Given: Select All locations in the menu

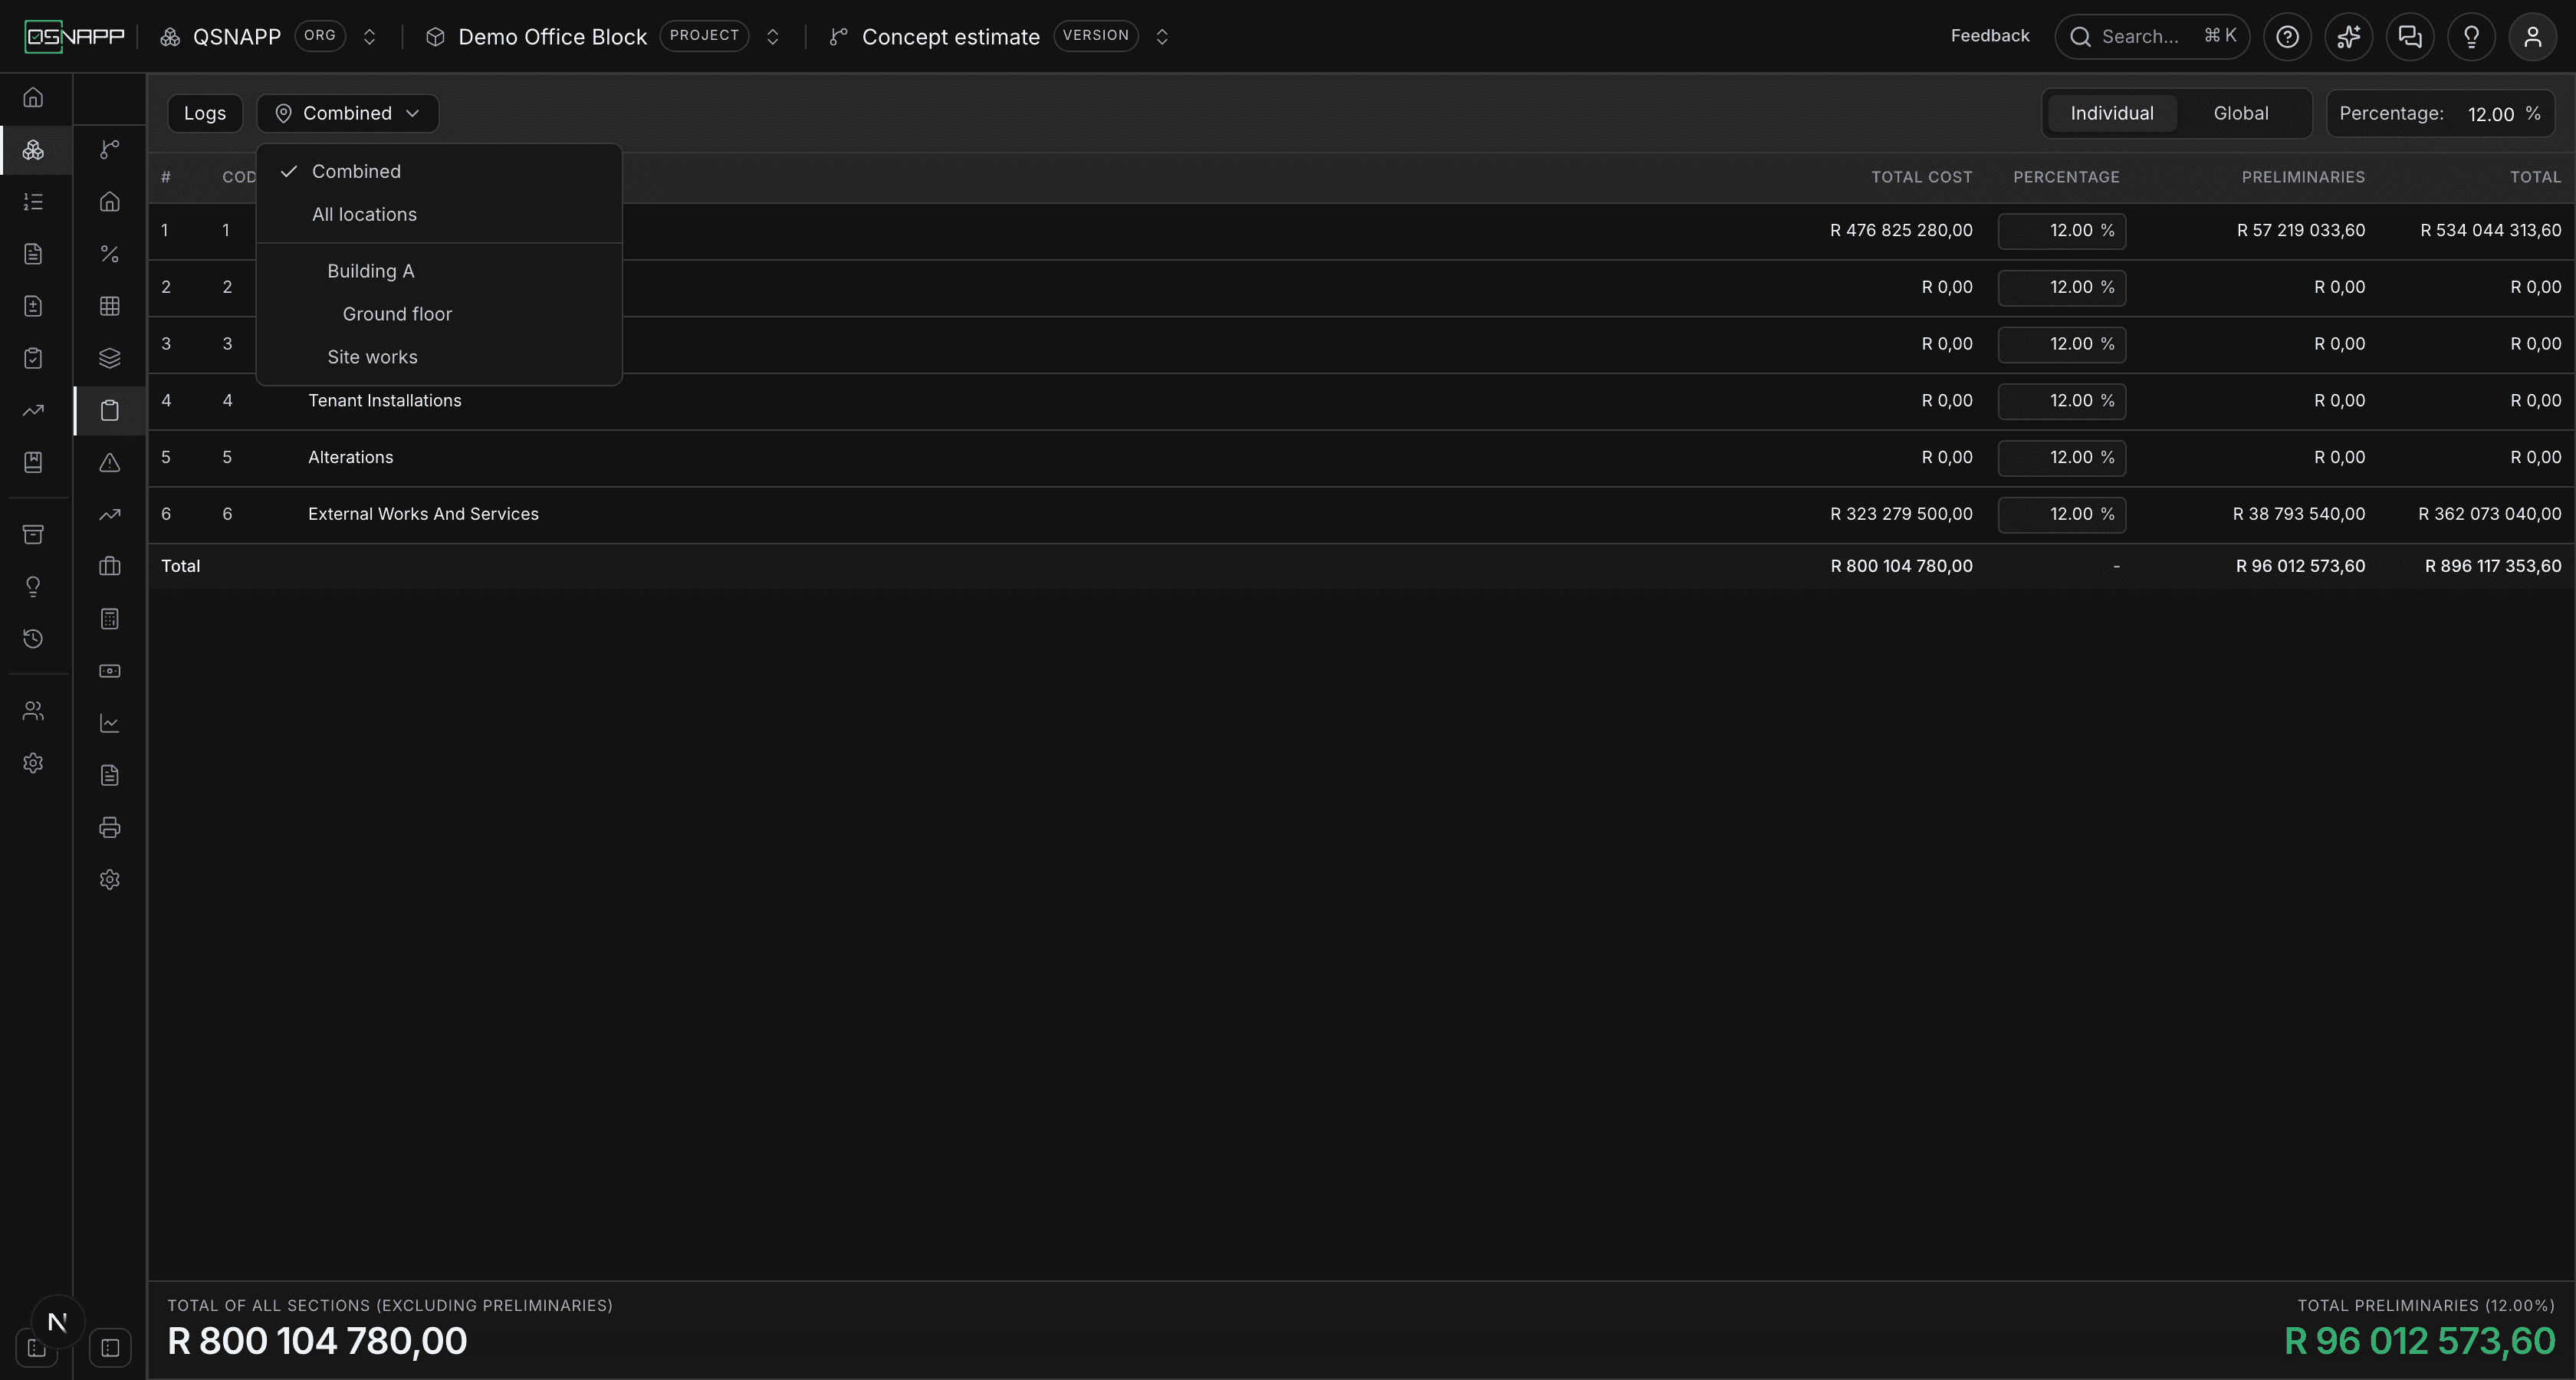Looking at the screenshot, I should tap(439, 214).
